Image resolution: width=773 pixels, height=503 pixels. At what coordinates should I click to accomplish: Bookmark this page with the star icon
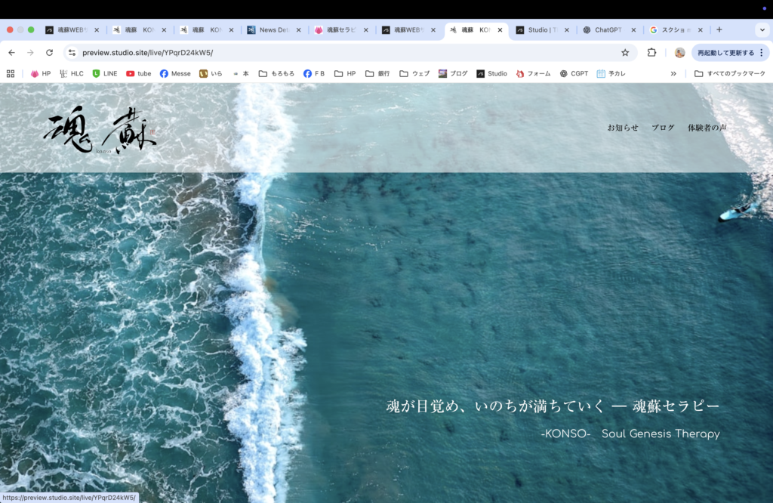click(625, 53)
